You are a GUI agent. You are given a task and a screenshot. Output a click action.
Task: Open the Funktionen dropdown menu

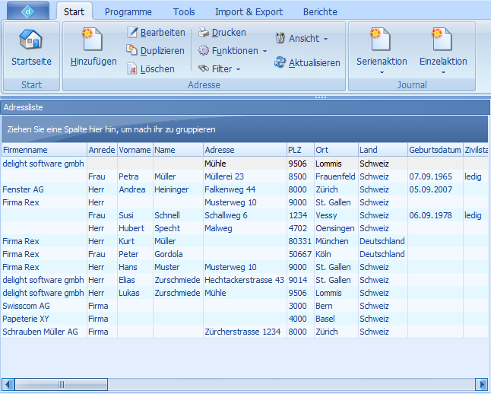tap(233, 51)
